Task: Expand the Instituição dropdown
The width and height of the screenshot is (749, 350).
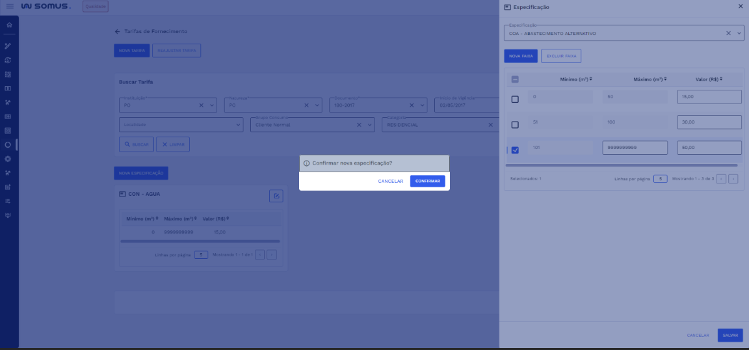Action: (x=213, y=105)
